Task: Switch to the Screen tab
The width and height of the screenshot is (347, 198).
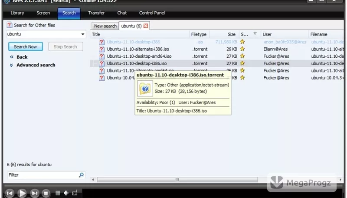Action: [x=43, y=13]
